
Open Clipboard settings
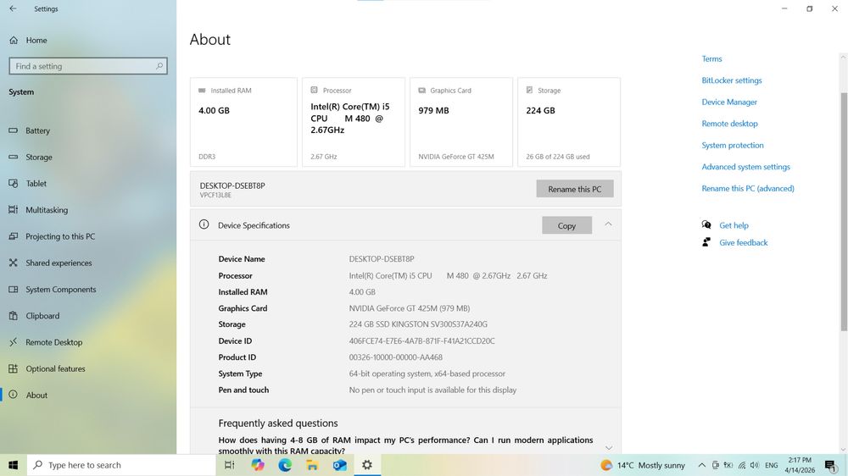(x=42, y=316)
